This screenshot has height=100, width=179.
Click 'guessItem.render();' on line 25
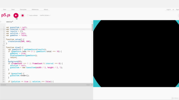20,76
